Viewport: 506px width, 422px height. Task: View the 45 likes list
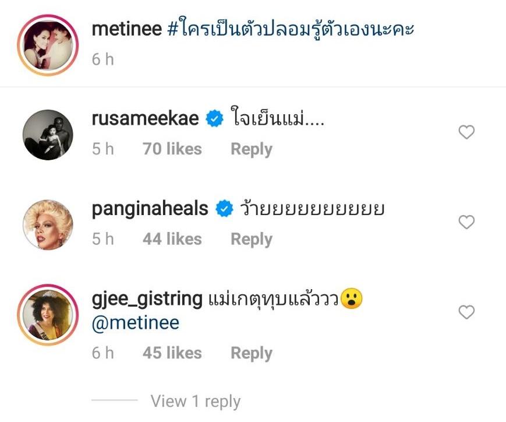(x=172, y=353)
